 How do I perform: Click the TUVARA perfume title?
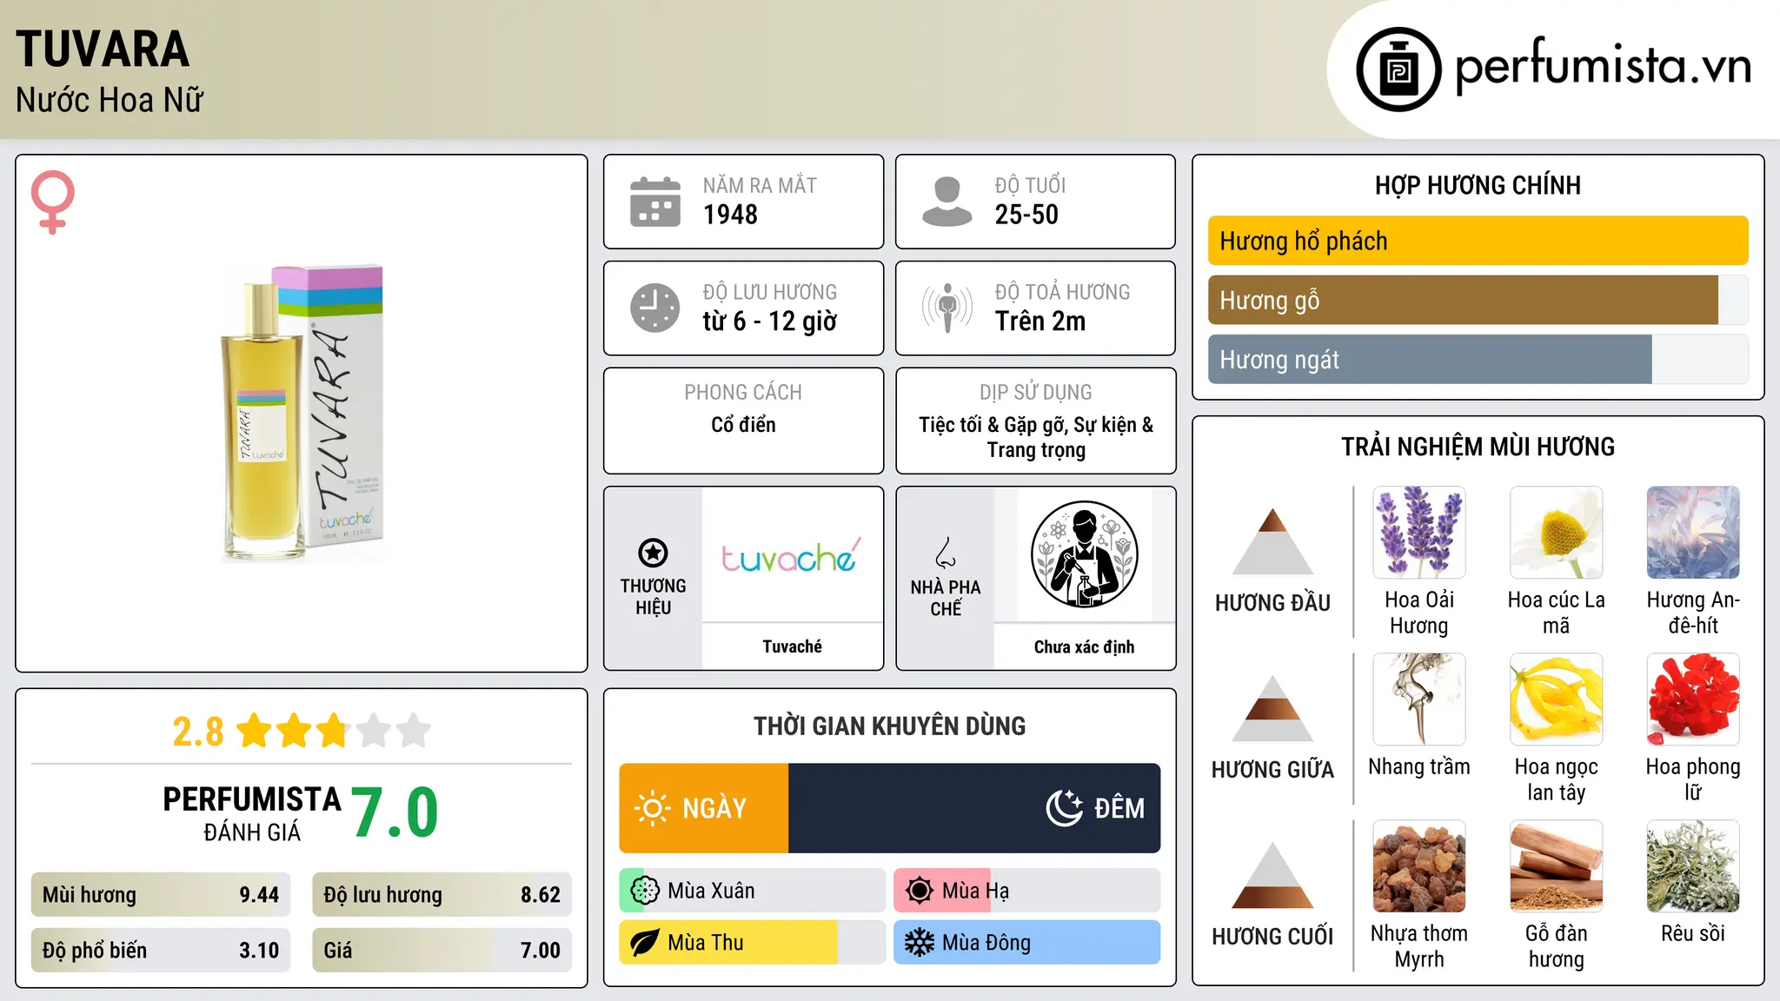coord(103,49)
